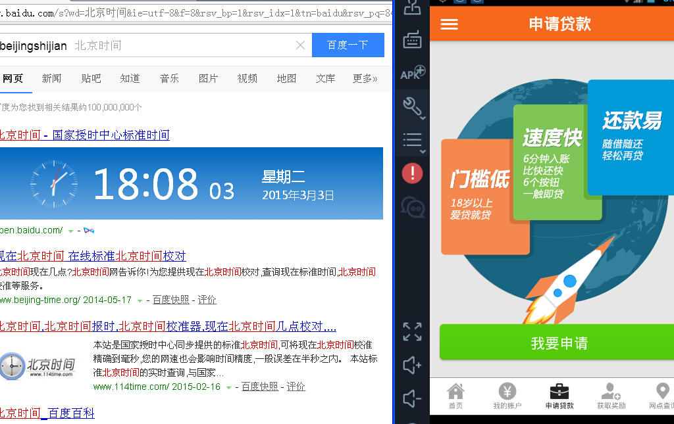Click the 18:08 digital time display
This screenshot has height=424, width=674.
point(145,184)
